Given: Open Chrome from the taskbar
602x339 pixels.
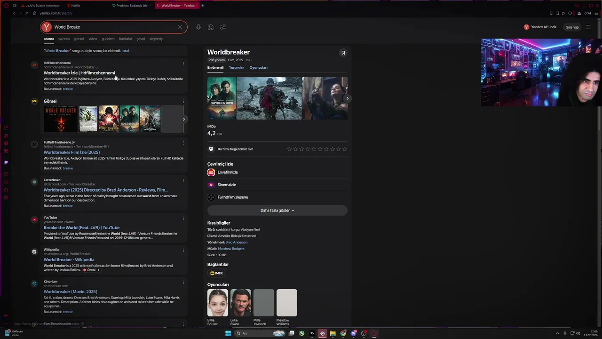Looking at the screenshot, I should pyautogui.click(x=343, y=333).
